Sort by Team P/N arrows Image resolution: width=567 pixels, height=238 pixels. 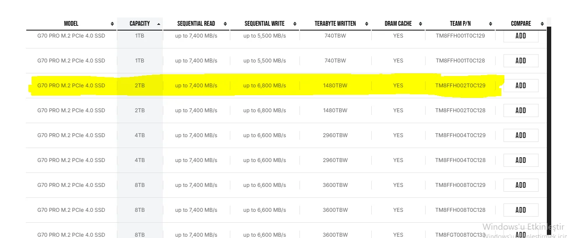tap(490, 24)
